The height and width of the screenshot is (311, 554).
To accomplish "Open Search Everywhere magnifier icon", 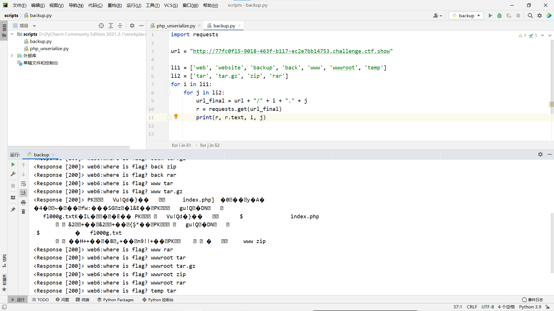I will pos(530,16).
